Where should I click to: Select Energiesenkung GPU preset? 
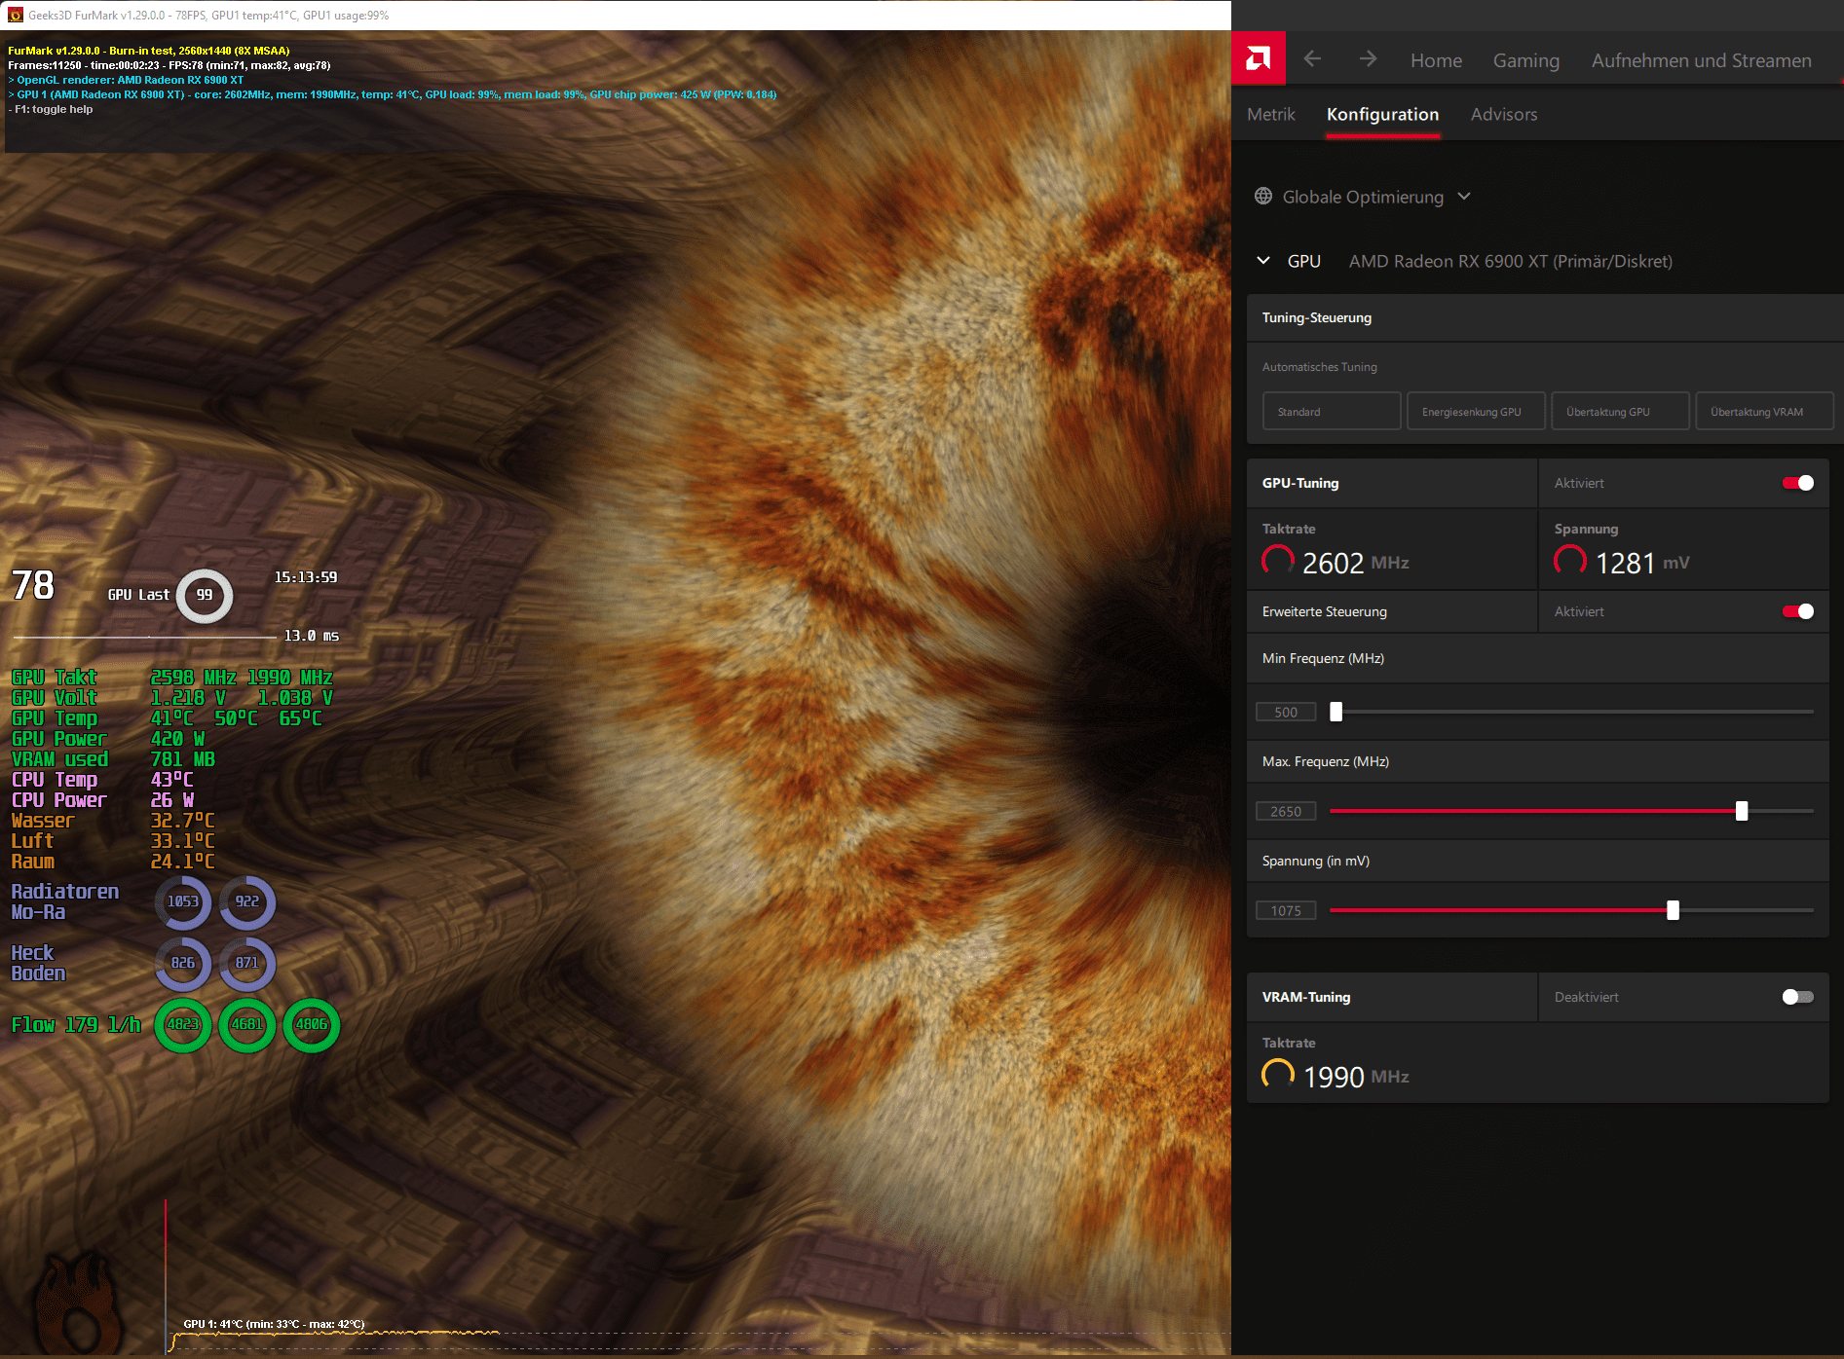[1476, 411]
